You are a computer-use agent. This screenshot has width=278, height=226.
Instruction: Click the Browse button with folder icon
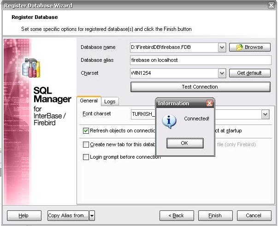(x=250, y=48)
